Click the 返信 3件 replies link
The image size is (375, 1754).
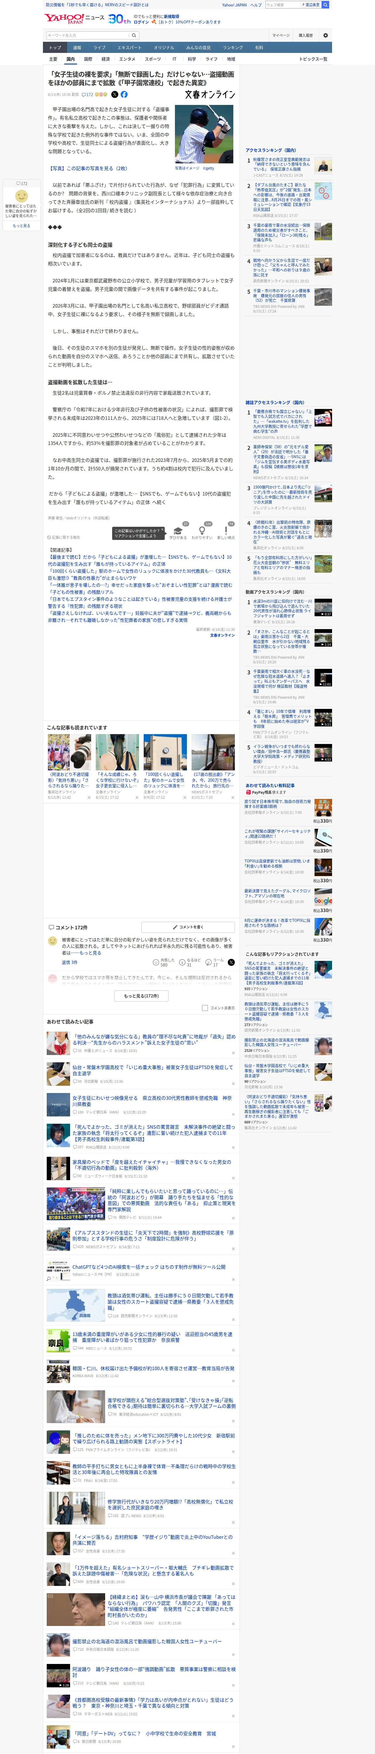click(x=70, y=963)
